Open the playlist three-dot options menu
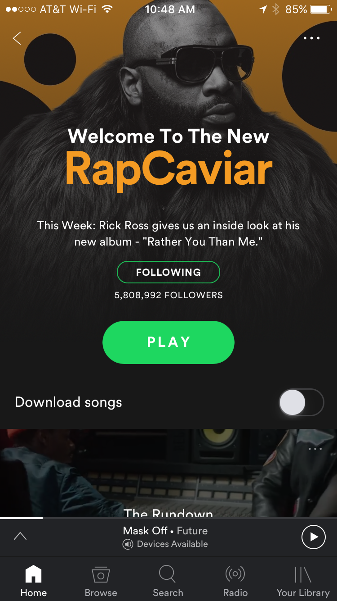The height and width of the screenshot is (601, 337). [x=312, y=38]
